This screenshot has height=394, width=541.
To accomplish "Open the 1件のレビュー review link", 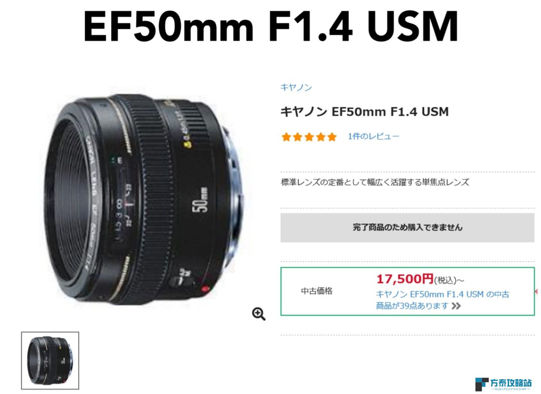I will (x=373, y=136).
